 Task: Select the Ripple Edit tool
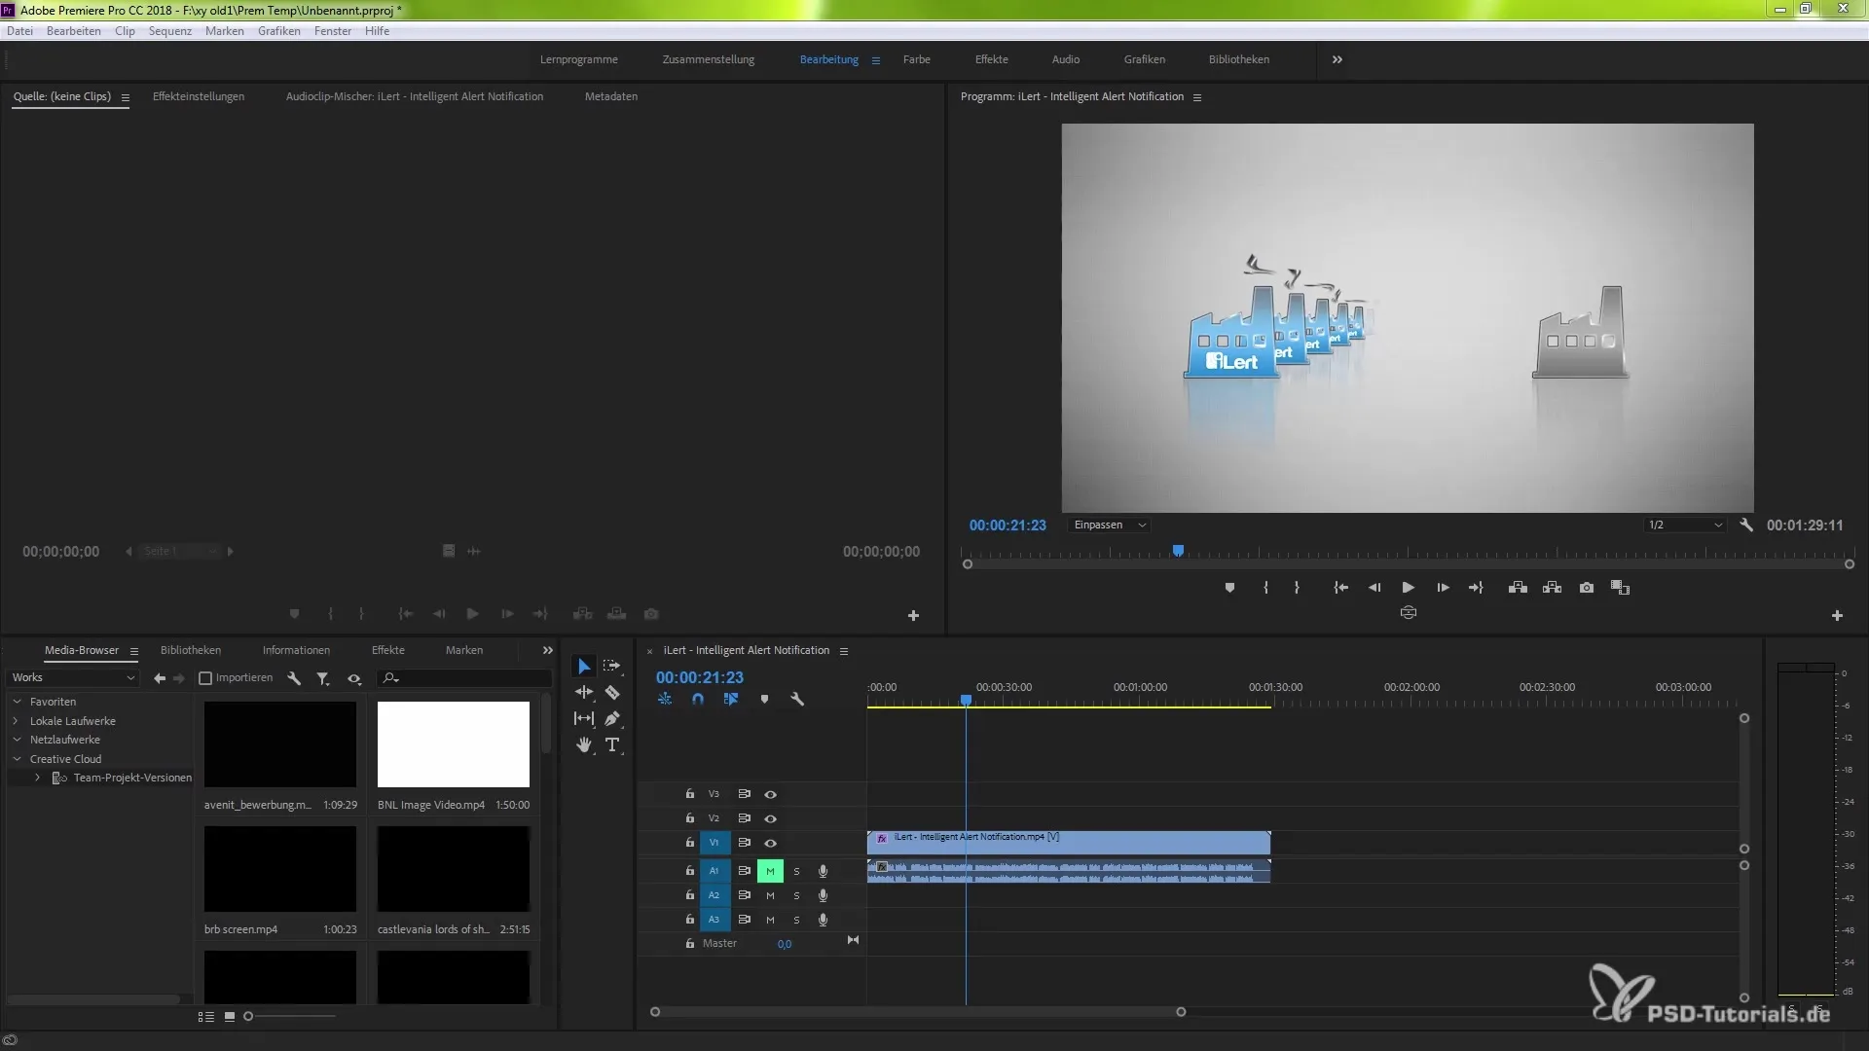tap(584, 693)
